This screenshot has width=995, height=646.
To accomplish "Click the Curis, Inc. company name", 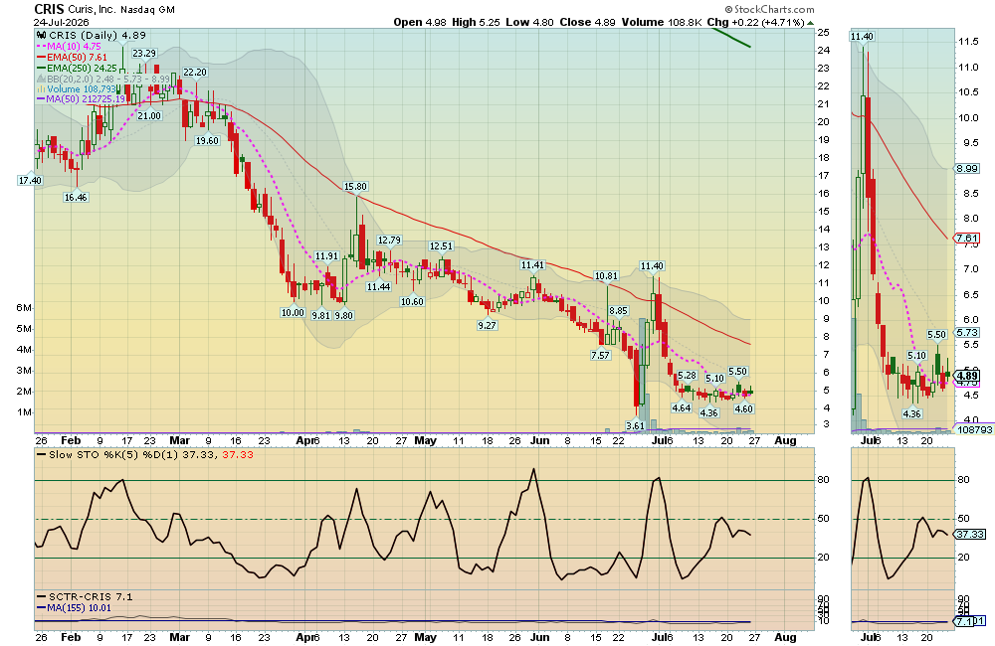I will (92, 10).
